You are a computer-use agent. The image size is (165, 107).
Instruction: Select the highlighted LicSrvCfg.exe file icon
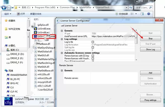pos(35,36)
